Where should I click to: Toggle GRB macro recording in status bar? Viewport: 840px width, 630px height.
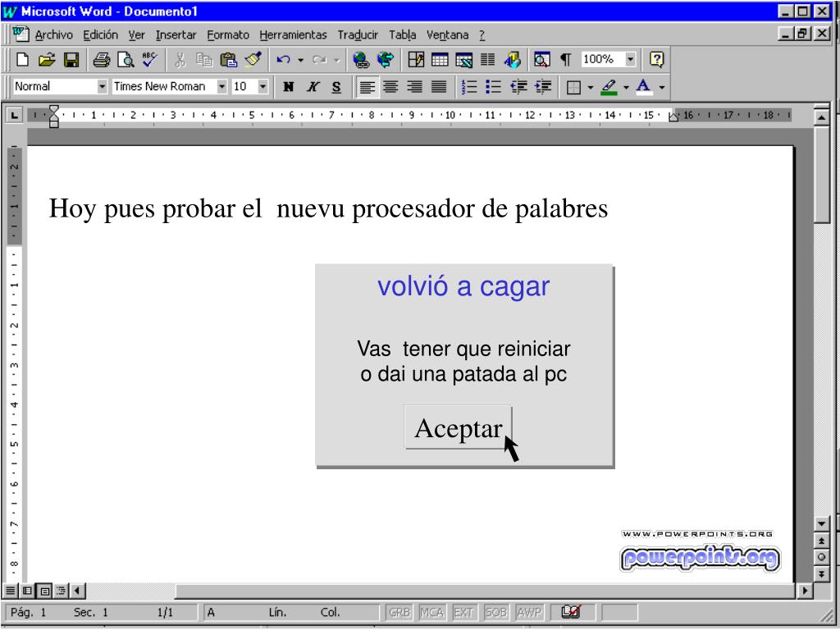[x=399, y=612]
